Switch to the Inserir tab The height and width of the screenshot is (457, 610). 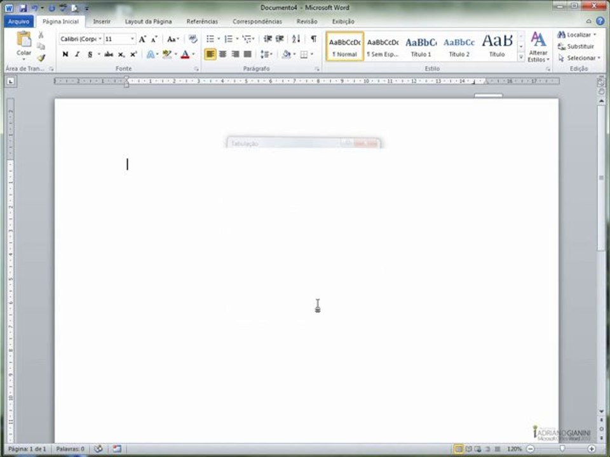click(x=102, y=22)
